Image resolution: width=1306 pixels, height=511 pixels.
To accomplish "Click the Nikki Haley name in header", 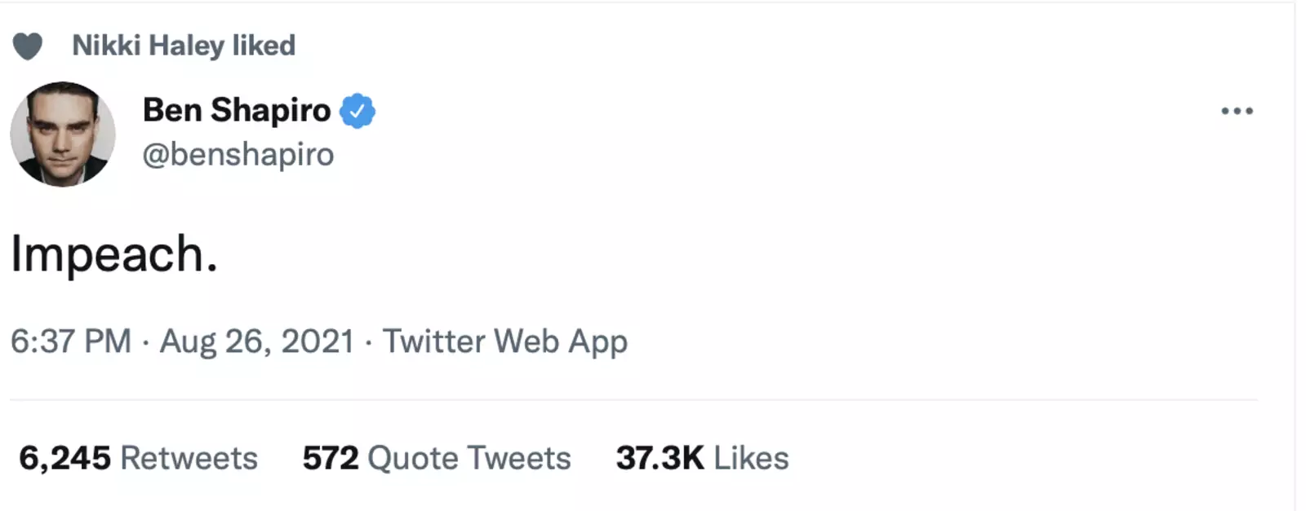I will pos(148,46).
